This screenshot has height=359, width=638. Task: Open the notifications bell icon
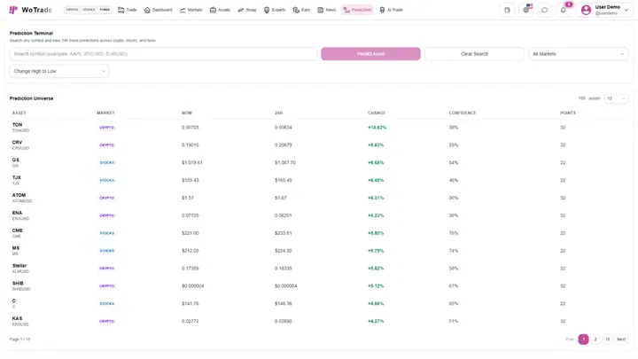(x=564, y=10)
